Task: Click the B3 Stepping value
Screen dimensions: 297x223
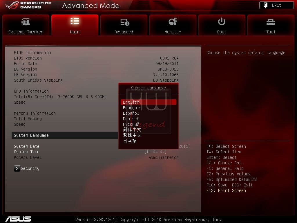Action: click(166, 80)
